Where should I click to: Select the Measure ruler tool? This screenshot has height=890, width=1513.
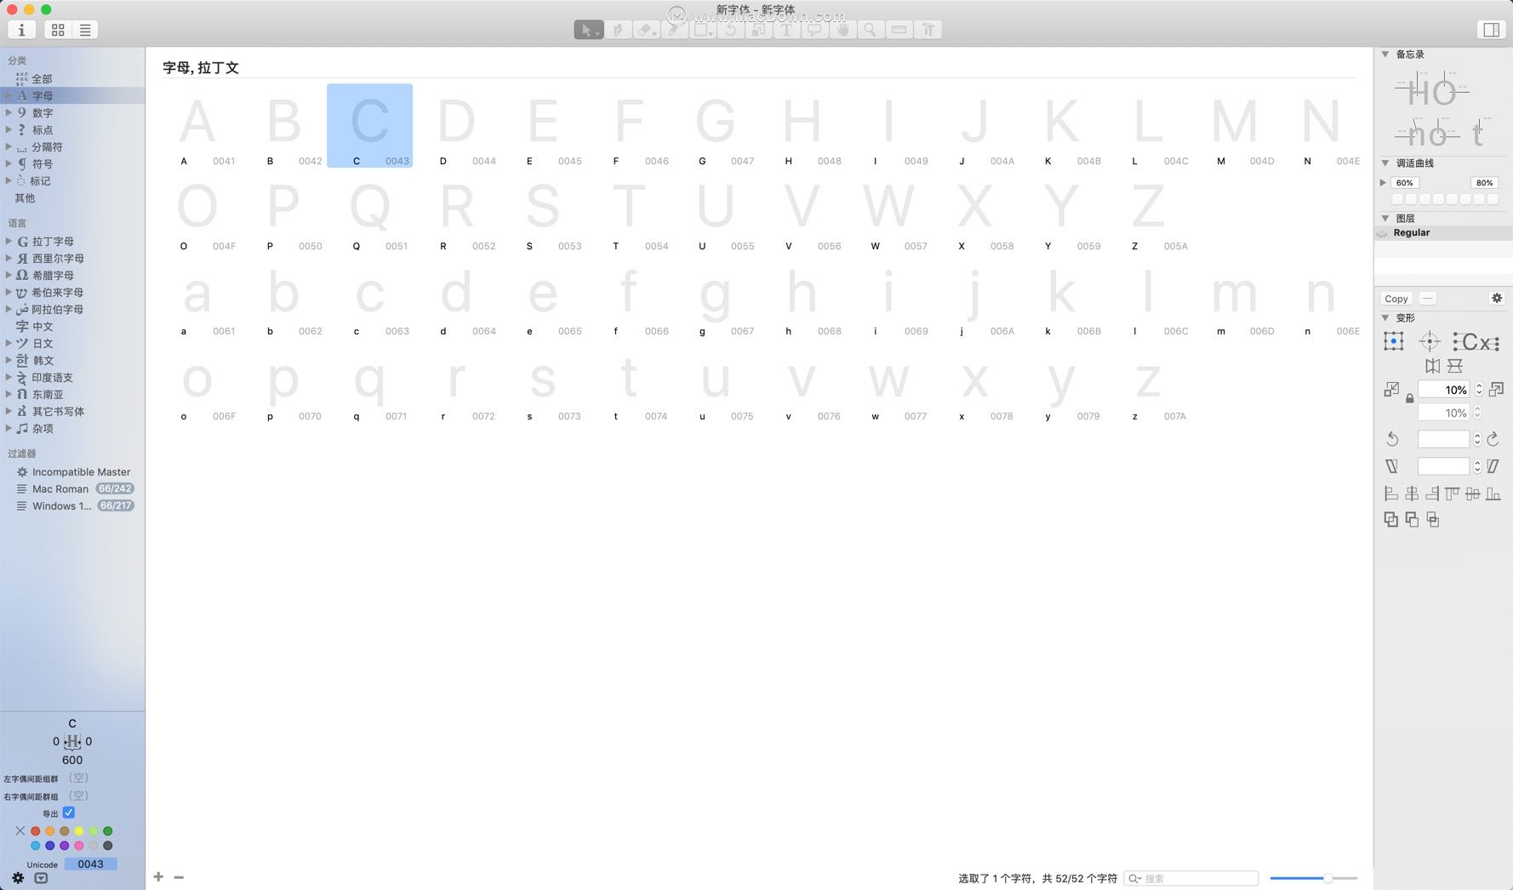click(x=899, y=30)
